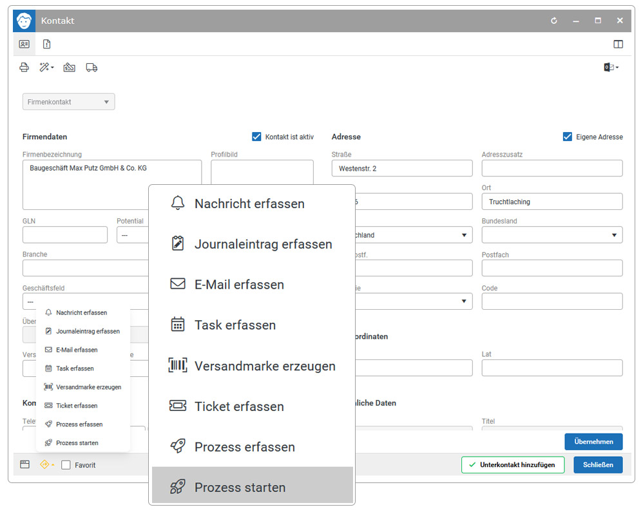Image resolution: width=643 pixels, height=514 pixels.
Task: Click the Übernehmen button
Action: click(593, 441)
